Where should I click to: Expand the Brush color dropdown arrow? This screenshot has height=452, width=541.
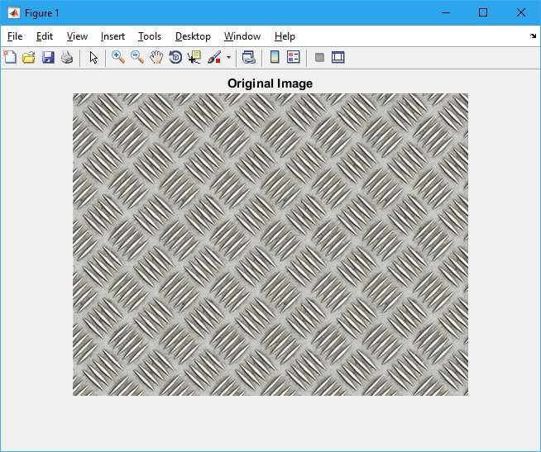(x=228, y=58)
